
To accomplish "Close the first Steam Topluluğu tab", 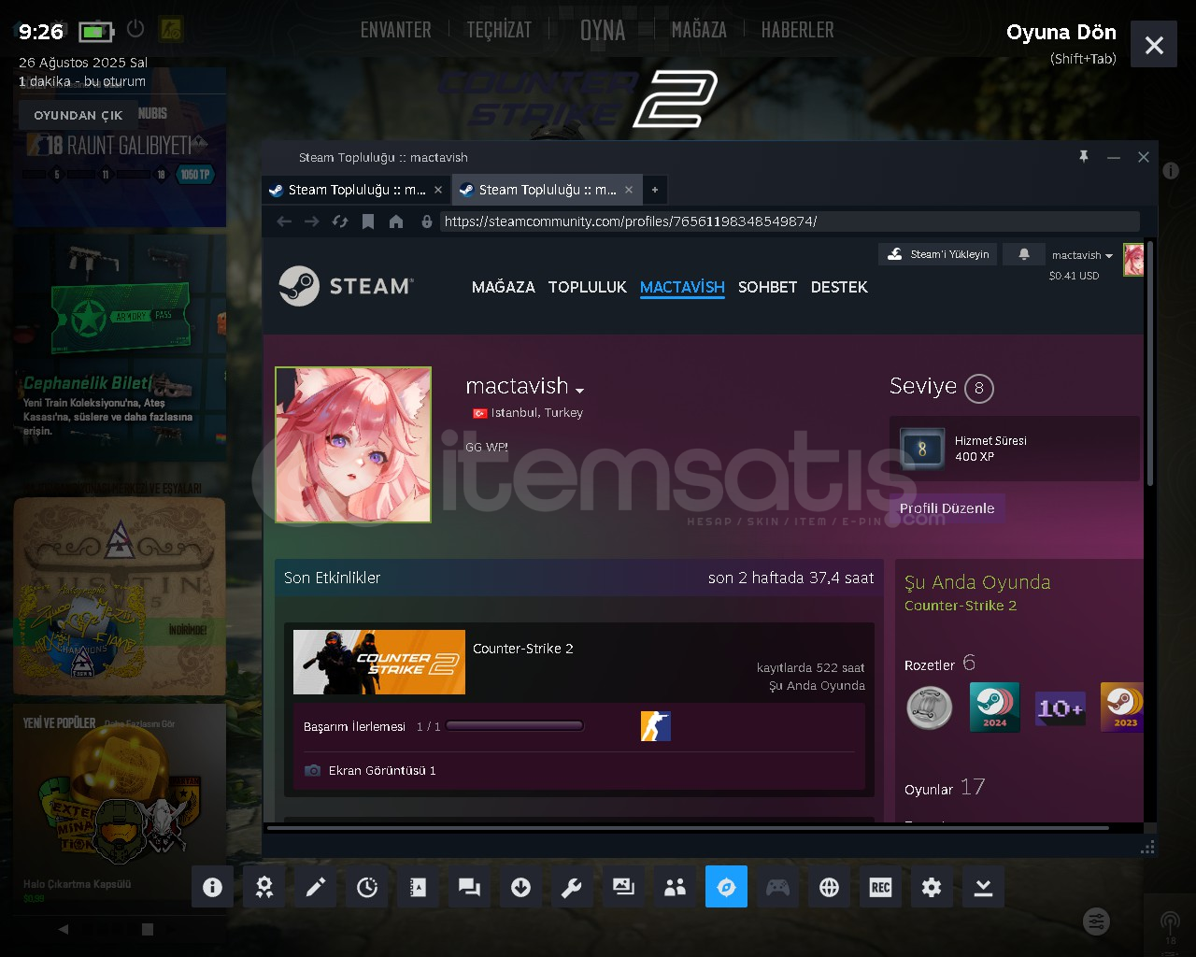I will (x=438, y=190).
